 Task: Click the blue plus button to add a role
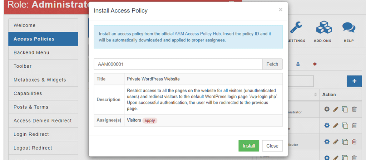tap(354, 81)
